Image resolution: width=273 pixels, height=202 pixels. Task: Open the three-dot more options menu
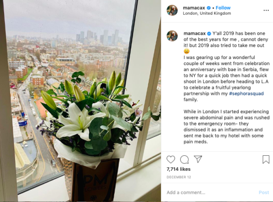(x=266, y=11)
